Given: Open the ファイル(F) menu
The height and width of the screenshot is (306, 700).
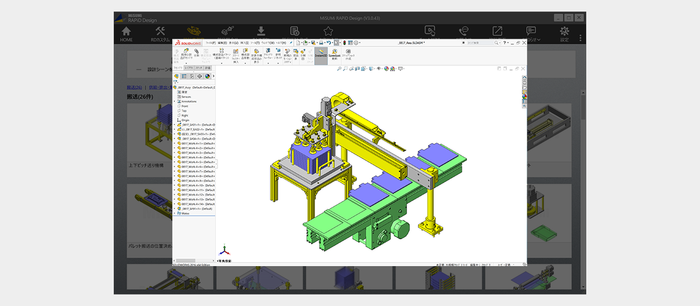Looking at the screenshot, I should click(x=210, y=43).
